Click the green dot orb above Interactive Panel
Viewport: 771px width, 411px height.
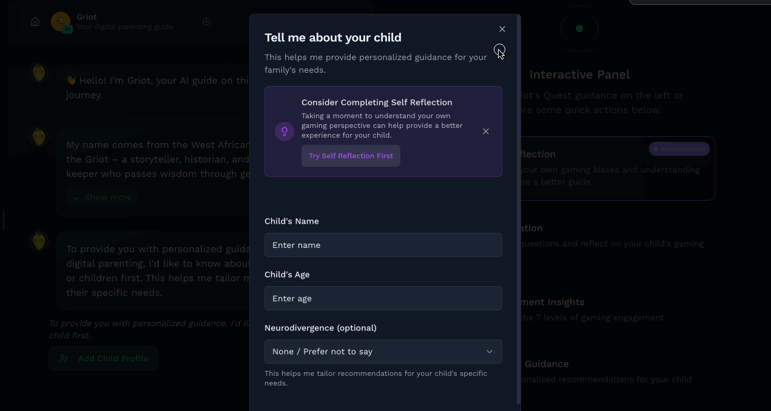pyautogui.click(x=579, y=28)
